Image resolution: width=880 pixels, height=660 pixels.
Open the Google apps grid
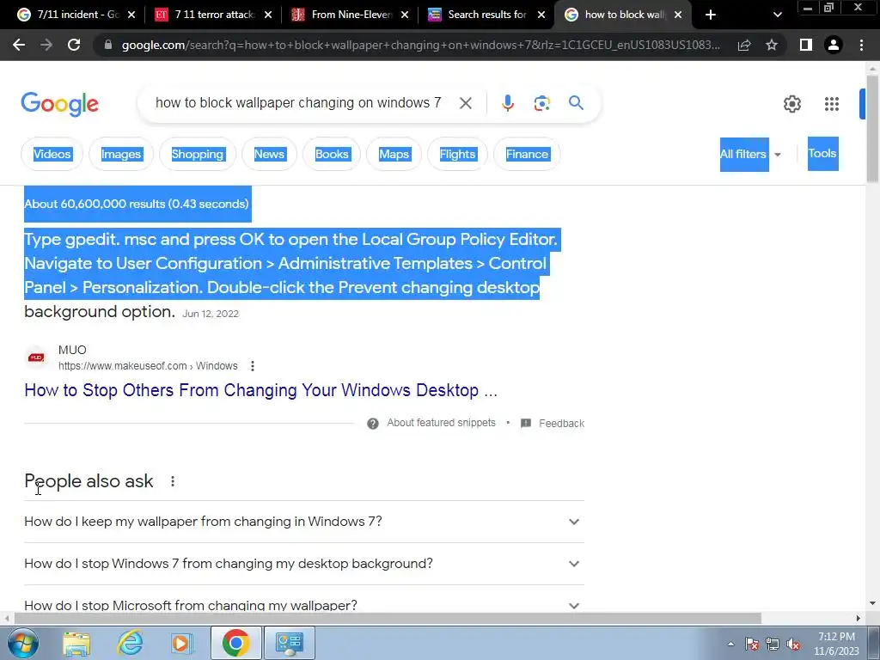coord(831,104)
